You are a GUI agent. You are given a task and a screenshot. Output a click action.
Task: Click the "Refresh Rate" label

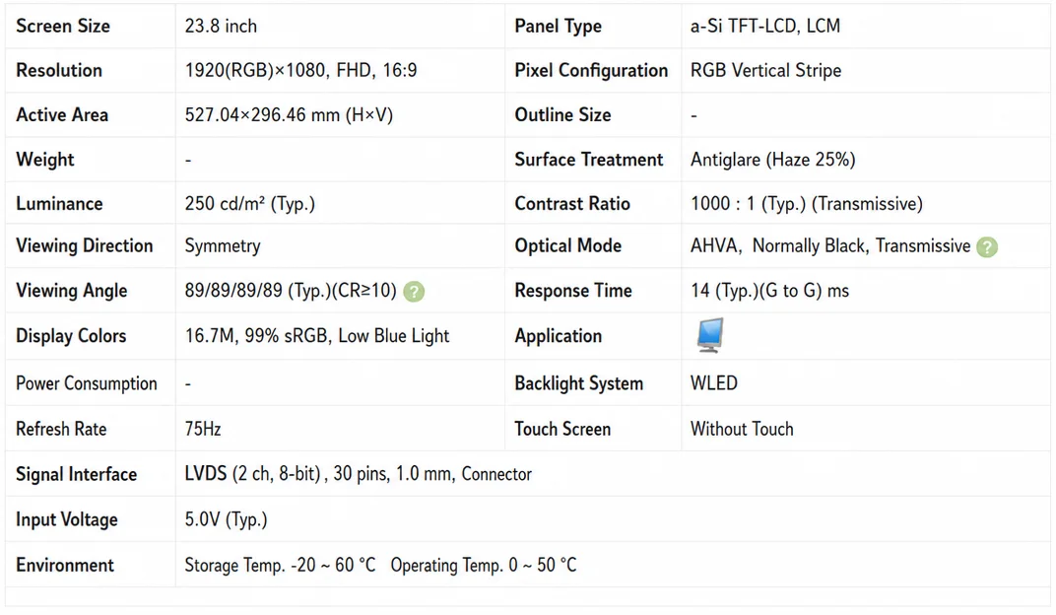click(x=61, y=429)
